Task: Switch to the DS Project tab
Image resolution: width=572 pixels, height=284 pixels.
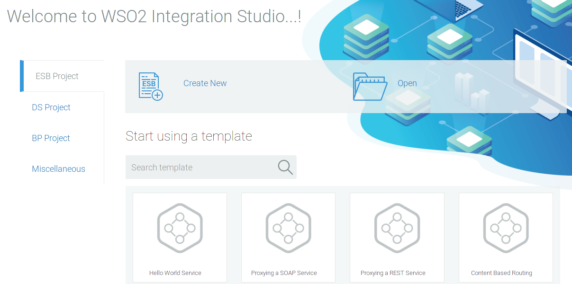Action: tap(51, 107)
